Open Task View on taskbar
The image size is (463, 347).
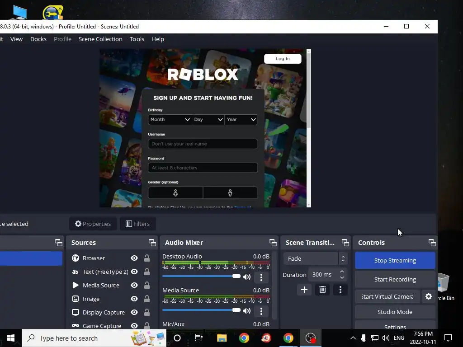199,338
